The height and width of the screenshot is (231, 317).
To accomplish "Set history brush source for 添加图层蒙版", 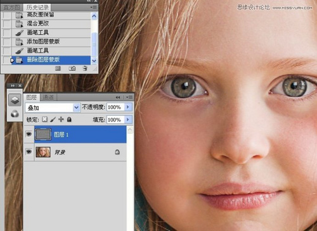I will tap(7, 42).
